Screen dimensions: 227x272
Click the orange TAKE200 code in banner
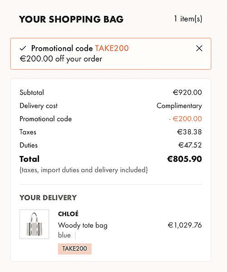tap(112, 48)
